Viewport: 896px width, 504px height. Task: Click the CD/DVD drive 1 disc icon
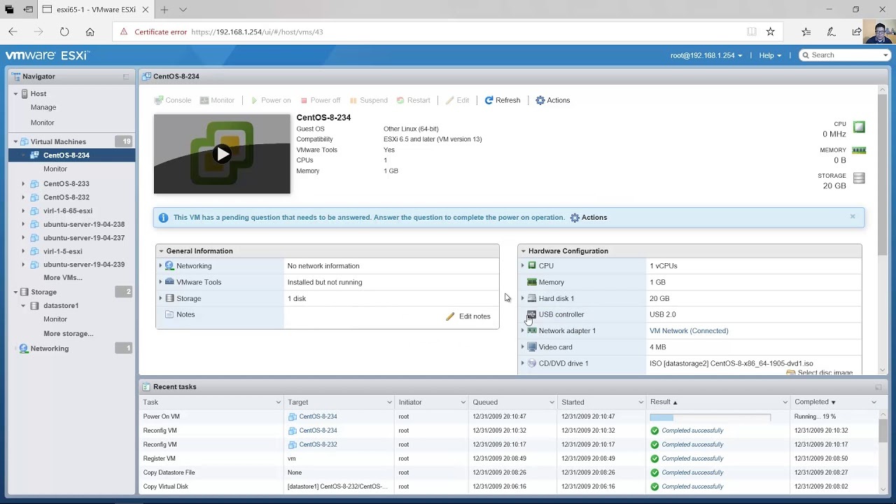(532, 363)
